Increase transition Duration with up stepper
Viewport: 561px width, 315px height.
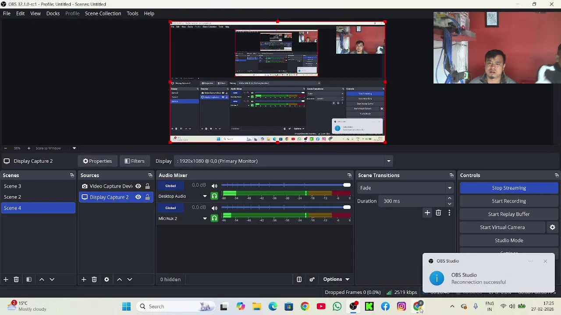(449, 198)
